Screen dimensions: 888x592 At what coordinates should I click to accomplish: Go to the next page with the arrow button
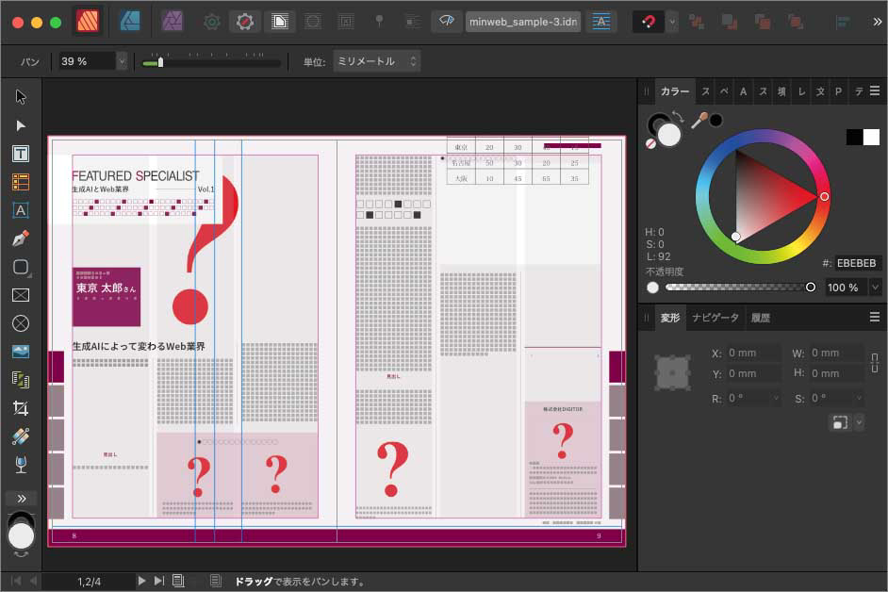(141, 581)
